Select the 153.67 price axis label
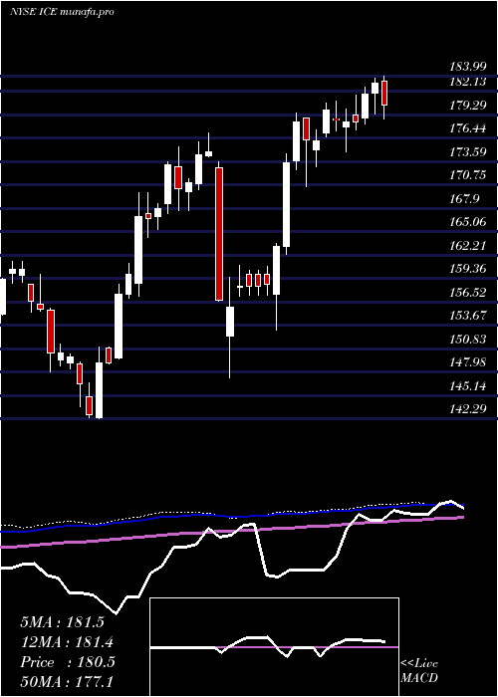Viewport: 498px width, 697px height. pyautogui.click(x=468, y=316)
